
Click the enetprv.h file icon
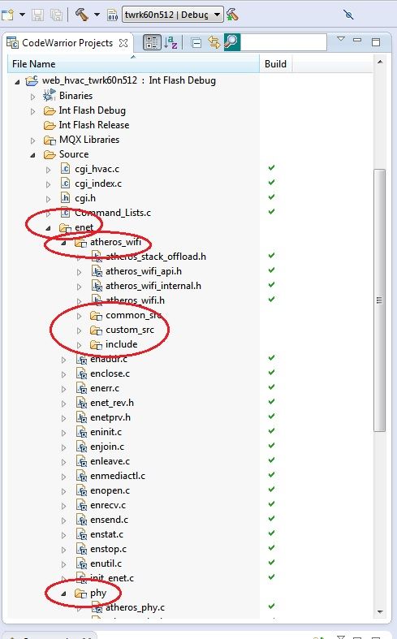[x=81, y=417]
